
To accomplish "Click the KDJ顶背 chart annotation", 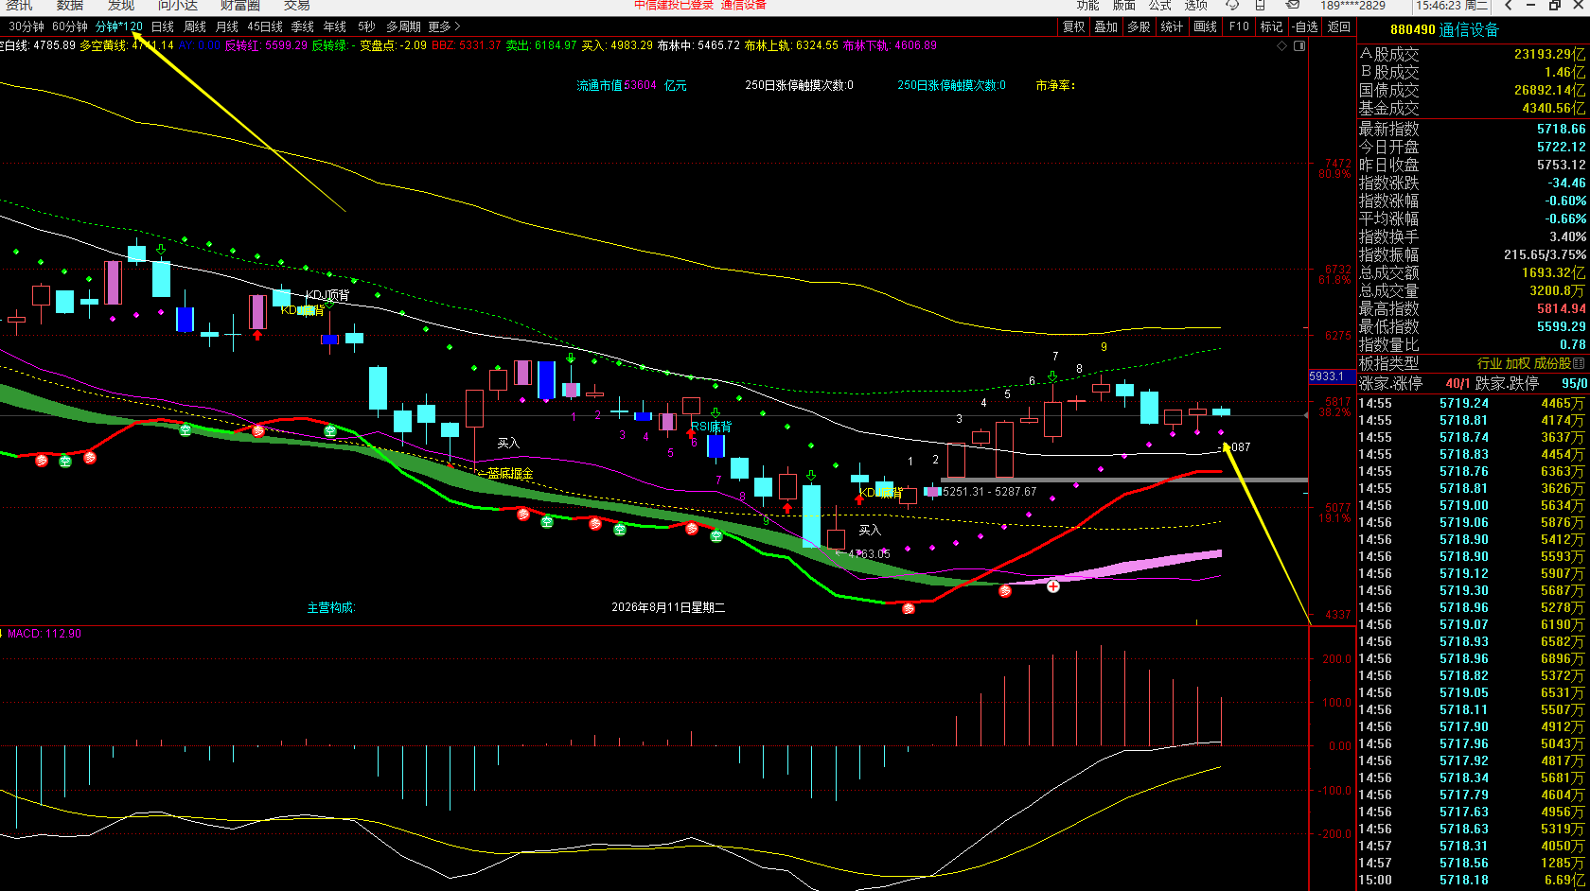I will click(327, 295).
